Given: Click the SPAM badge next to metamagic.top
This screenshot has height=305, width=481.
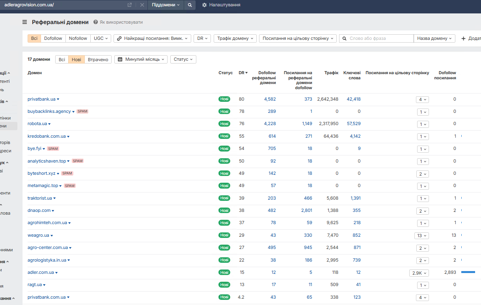Looking at the screenshot, I should click(x=70, y=186).
